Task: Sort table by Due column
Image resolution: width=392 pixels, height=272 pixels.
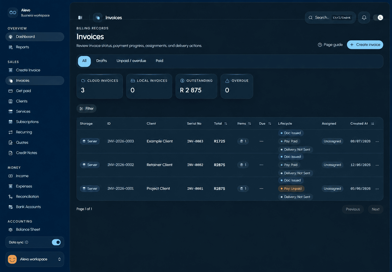Action: pyautogui.click(x=270, y=124)
